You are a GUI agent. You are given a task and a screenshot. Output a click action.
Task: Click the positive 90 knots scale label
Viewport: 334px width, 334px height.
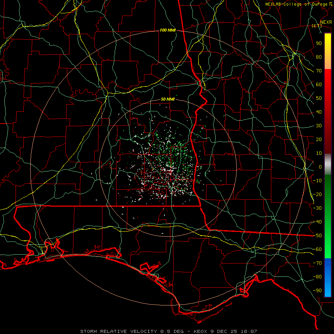319,43
